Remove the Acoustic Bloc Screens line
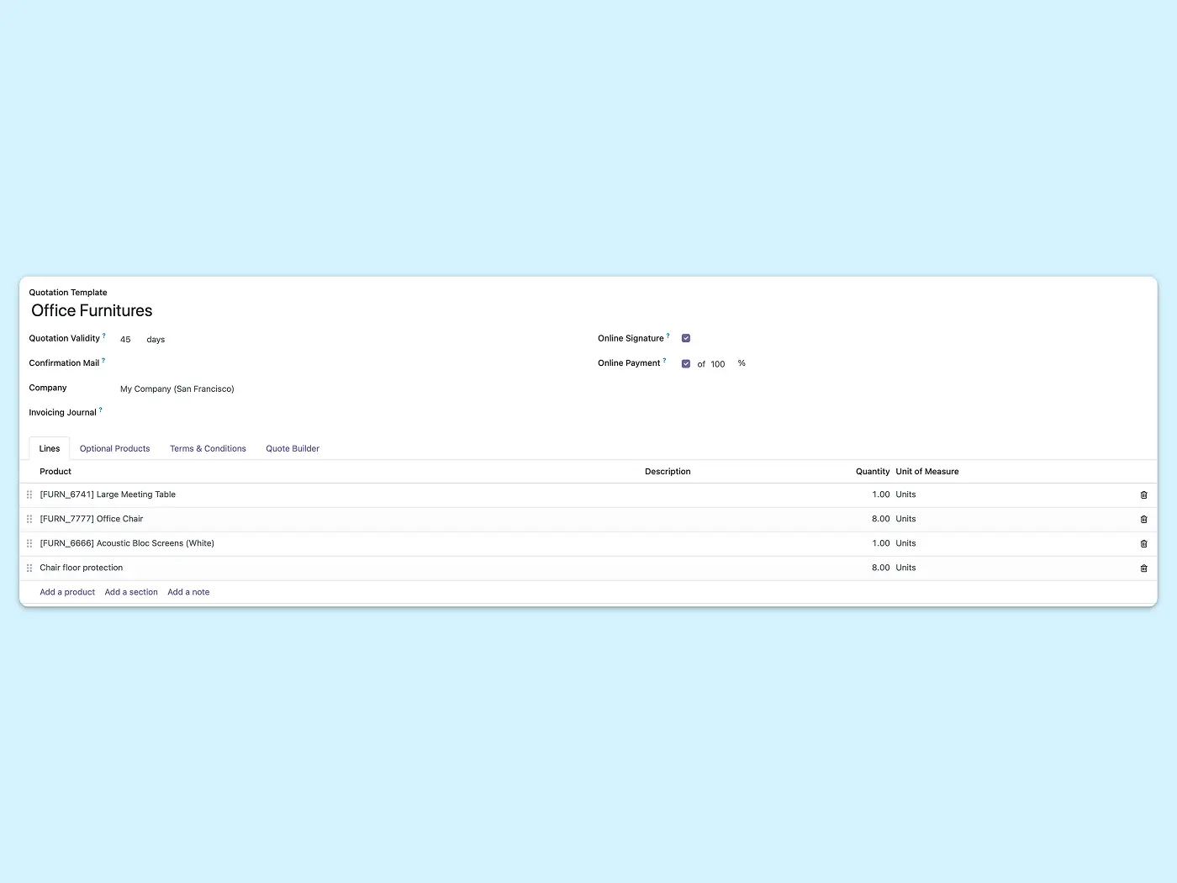Screen dimensions: 1177x883 pyautogui.click(x=1143, y=544)
